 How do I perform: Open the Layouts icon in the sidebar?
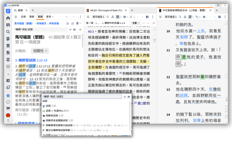pyautogui.click(x=8, y=81)
